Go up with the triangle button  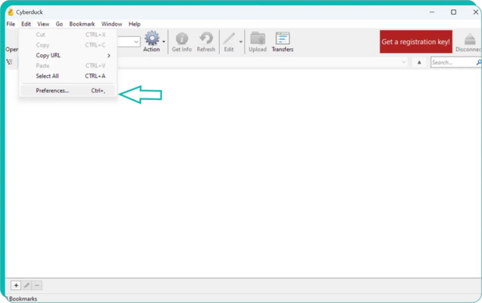(419, 62)
